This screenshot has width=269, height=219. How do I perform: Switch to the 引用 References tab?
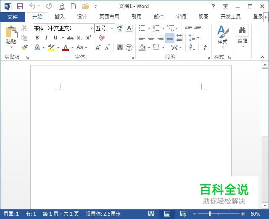pyautogui.click(x=137, y=17)
